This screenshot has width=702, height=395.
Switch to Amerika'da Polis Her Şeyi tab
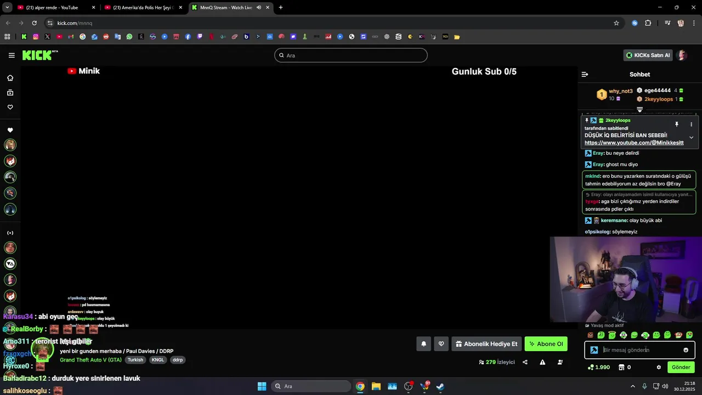tap(143, 8)
